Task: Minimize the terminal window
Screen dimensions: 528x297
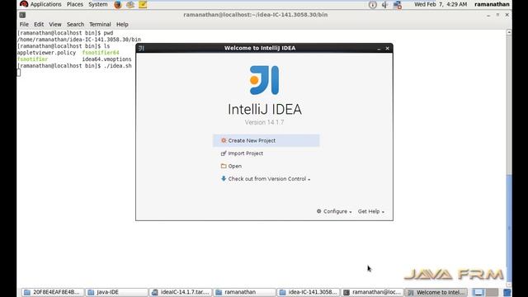Action: [488, 15]
